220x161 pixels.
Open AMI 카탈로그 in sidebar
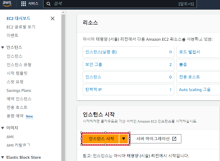coord(18,145)
